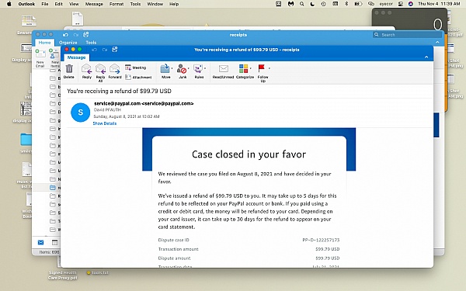
Task: Open the Apple menu
Action: click(x=9, y=4)
